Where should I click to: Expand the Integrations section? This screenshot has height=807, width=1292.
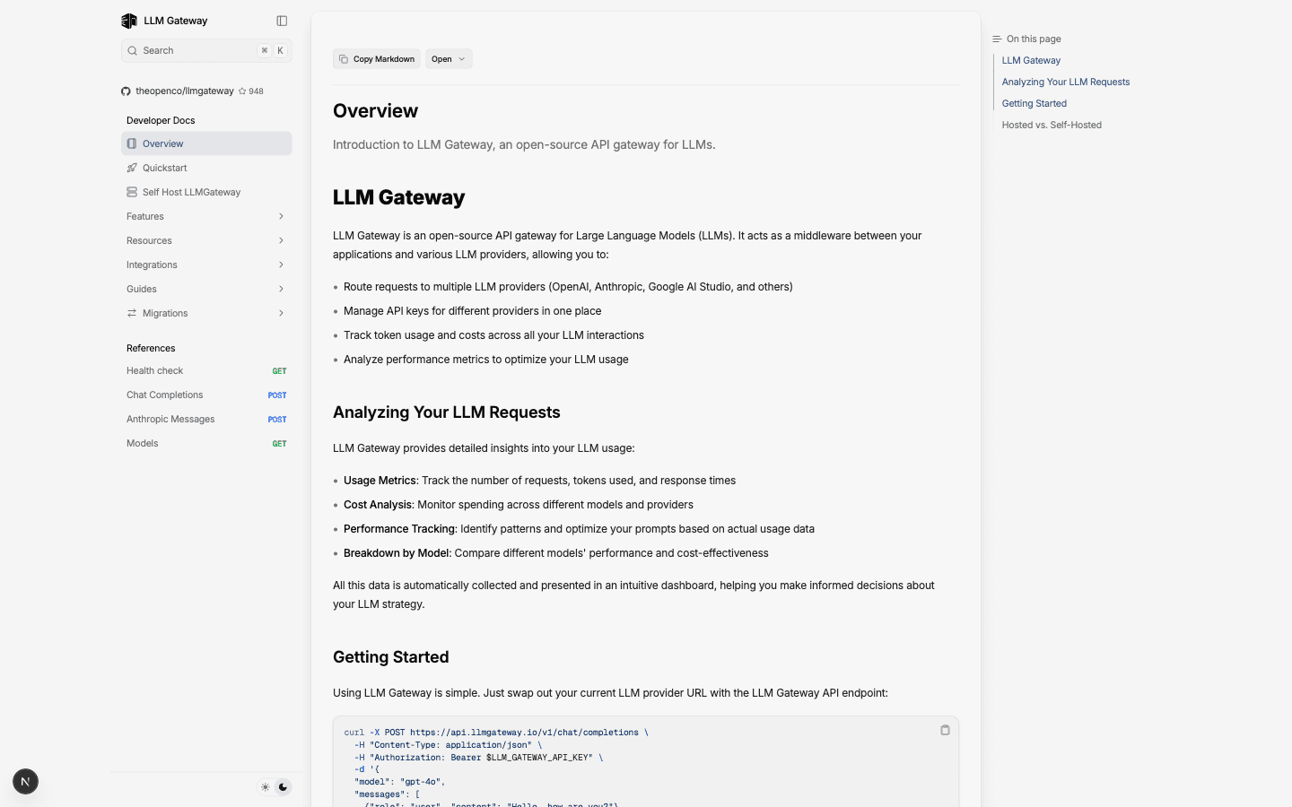point(281,265)
